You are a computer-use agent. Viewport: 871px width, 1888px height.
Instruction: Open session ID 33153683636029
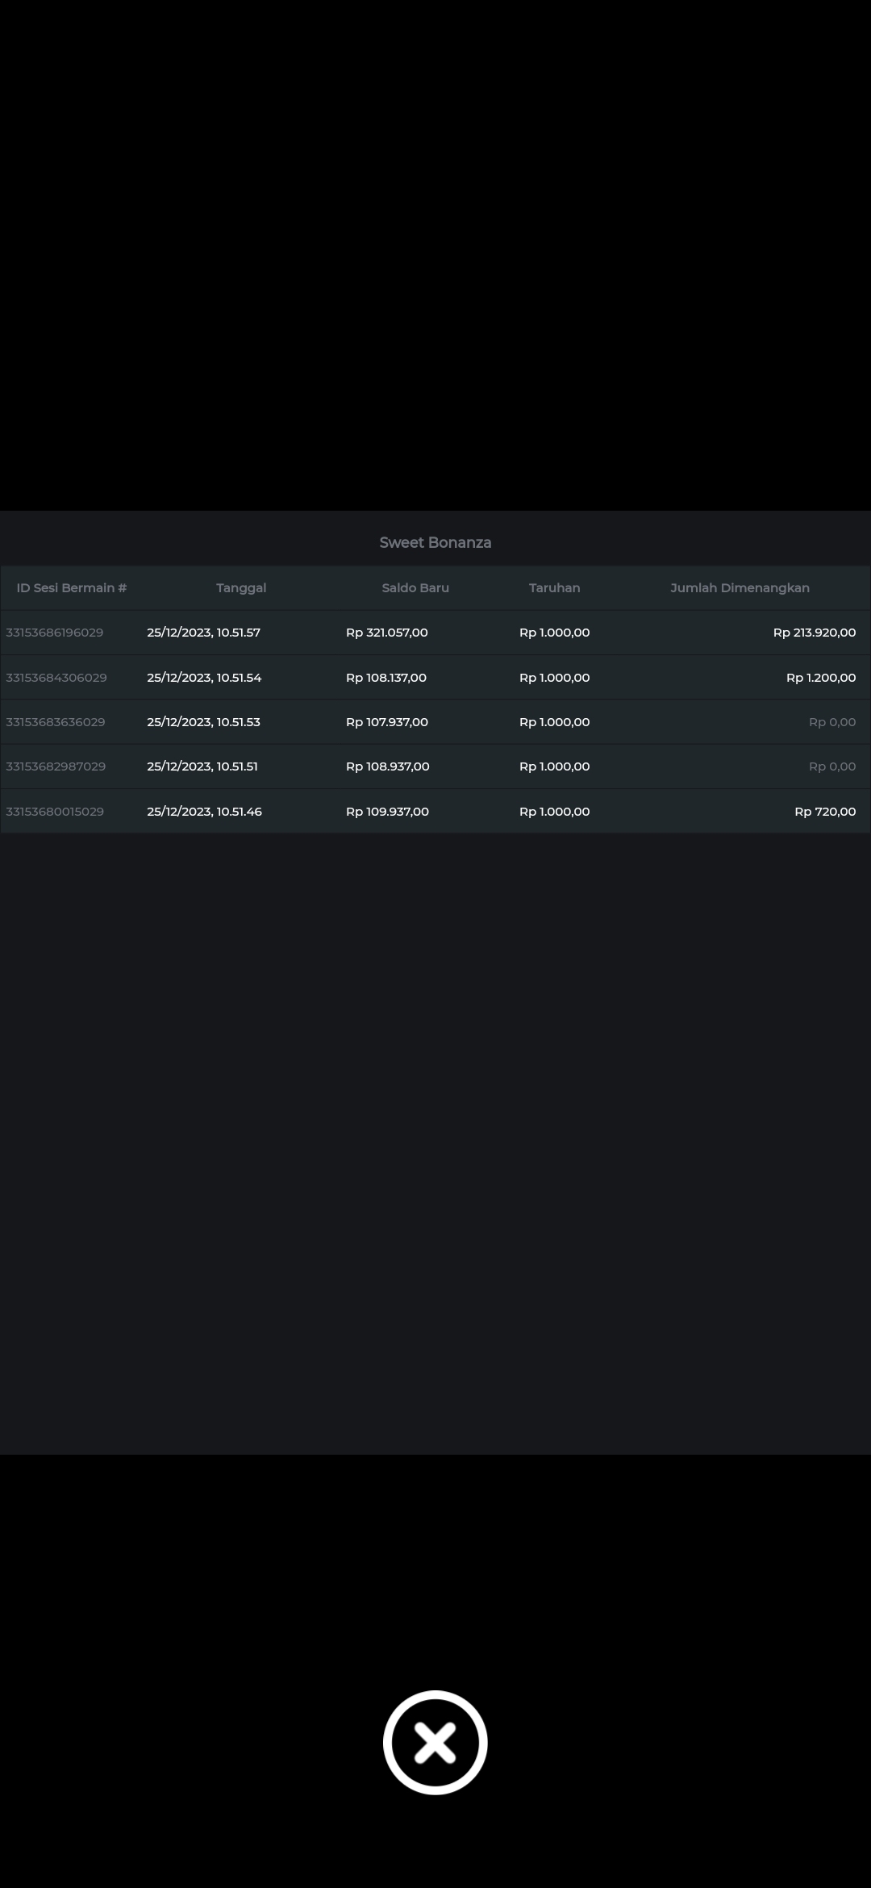[56, 722]
